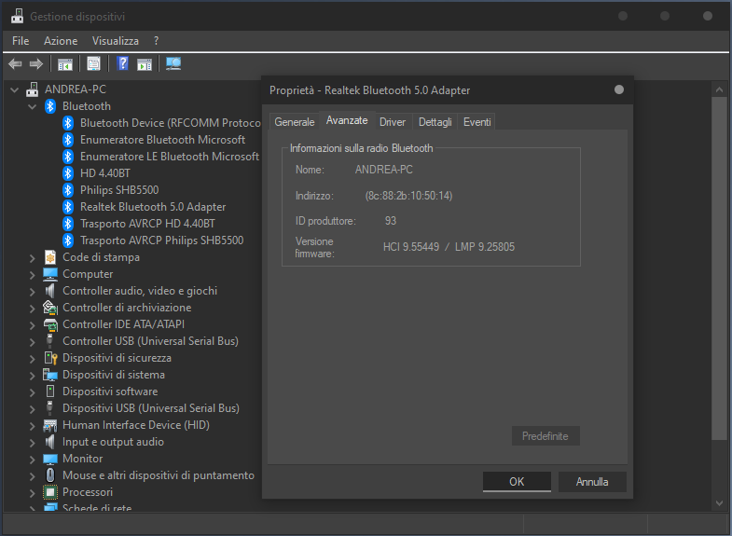Click the vertical scrollbar thumb

pyautogui.click(x=719, y=268)
